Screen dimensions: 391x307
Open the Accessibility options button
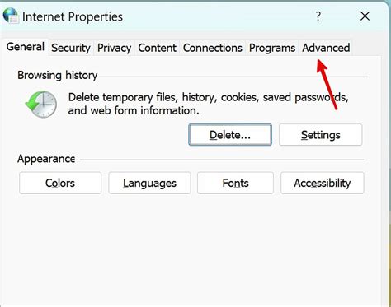pos(323,183)
